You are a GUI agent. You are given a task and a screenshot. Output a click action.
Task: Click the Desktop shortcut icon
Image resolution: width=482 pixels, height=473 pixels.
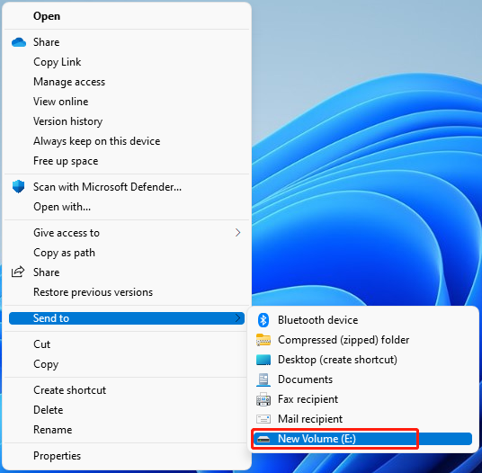(263, 360)
